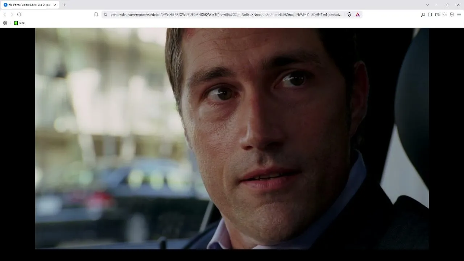This screenshot has height=261, width=464.
Task: Toggle the browser sidebar panel
Action: pos(430,14)
